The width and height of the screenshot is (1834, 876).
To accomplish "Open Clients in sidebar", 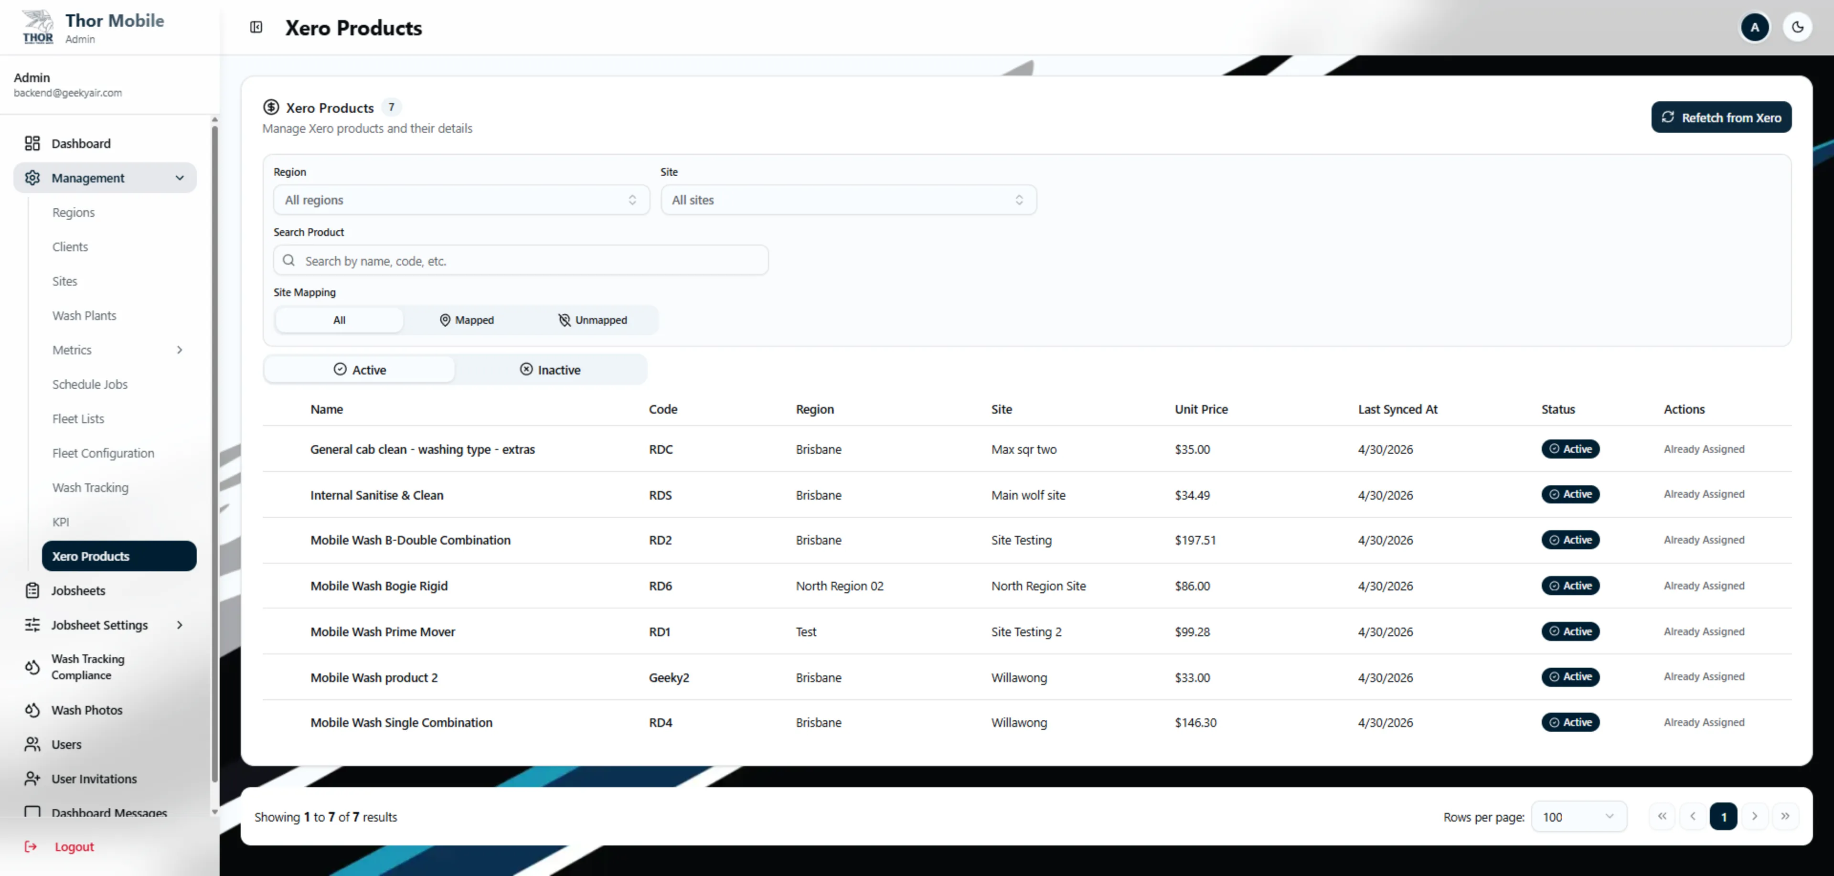I will (x=70, y=246).
